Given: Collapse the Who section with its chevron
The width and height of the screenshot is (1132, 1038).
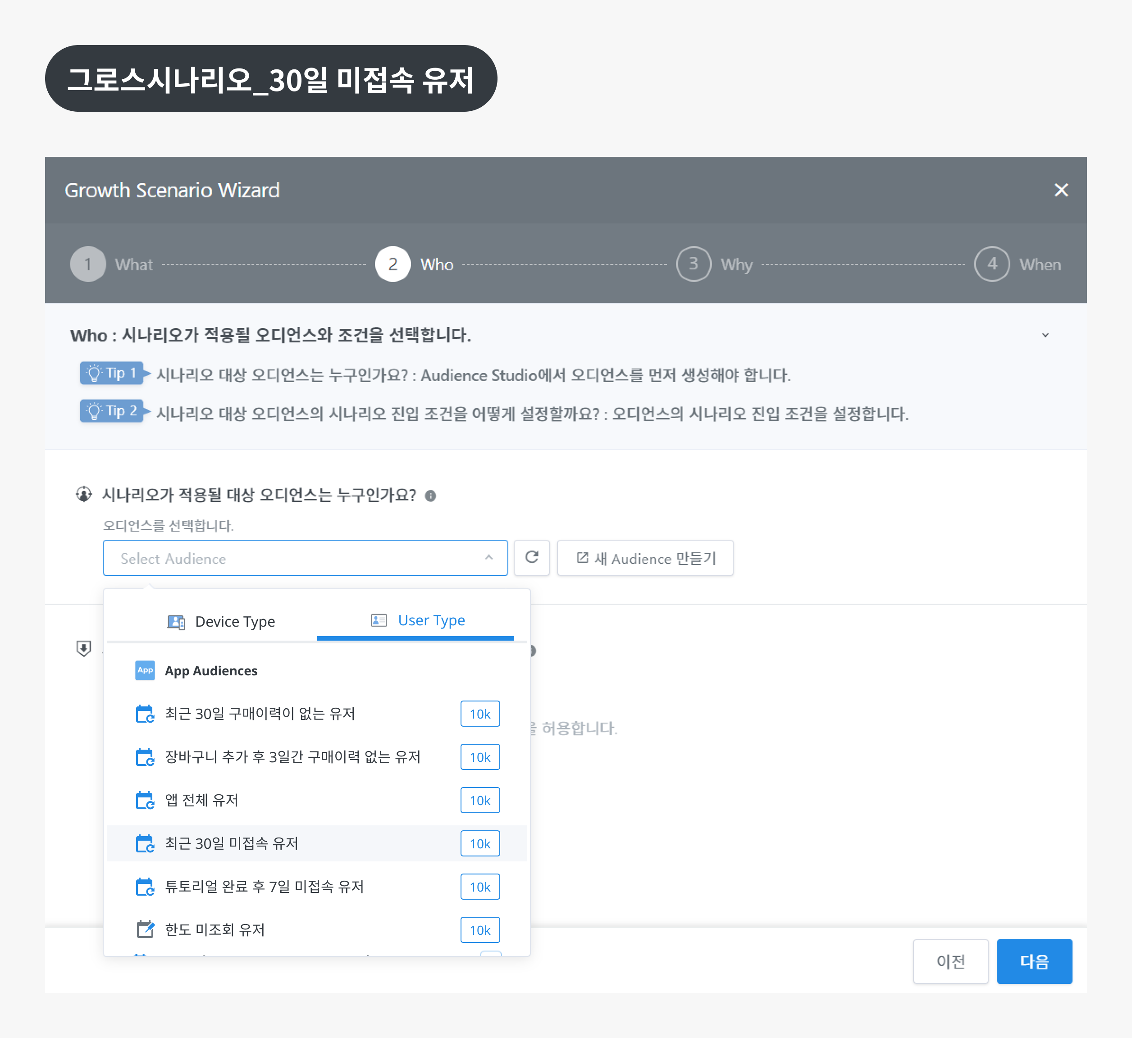Looking at the screenshot, I should click(x=1045, y=335).
